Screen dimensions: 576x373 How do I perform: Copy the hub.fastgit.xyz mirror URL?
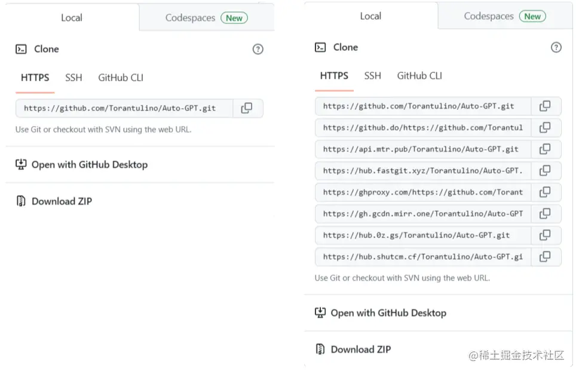[x=545, y=171]
